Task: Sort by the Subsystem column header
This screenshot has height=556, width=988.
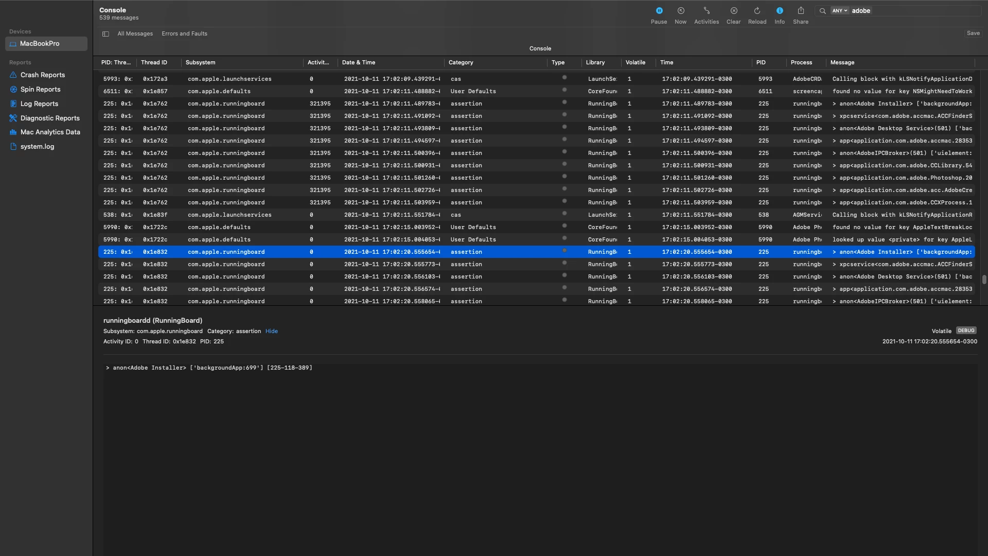Action: click(200, 63)
